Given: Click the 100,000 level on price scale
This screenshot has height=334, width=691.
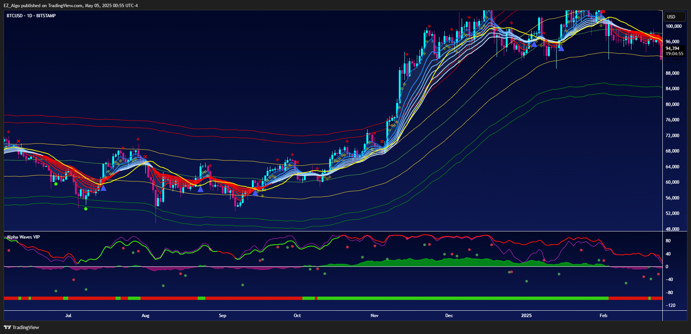Looking at the screenshot, I should [x=673, y=26].
